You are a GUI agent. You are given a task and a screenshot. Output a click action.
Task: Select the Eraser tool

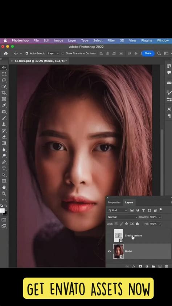(4, 137)
